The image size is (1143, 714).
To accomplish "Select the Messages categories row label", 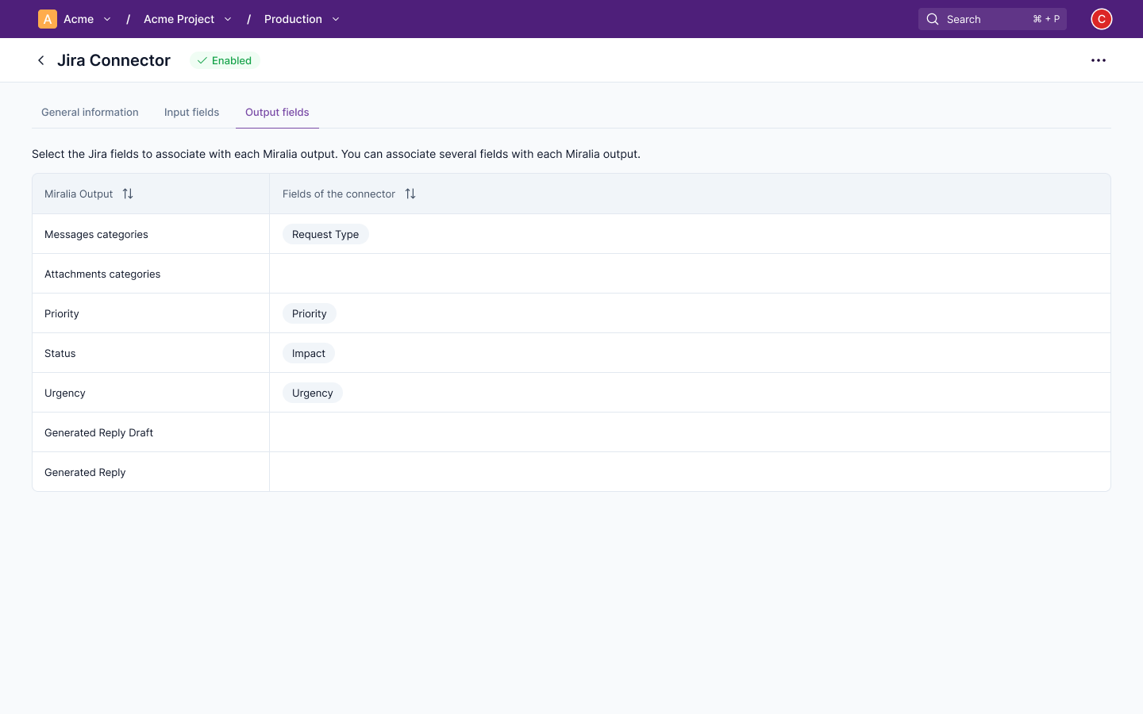I will click(96, 234).
